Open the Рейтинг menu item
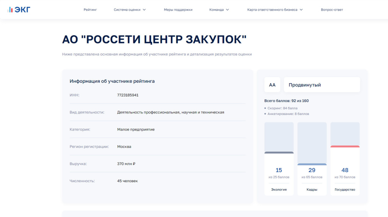 90,10
